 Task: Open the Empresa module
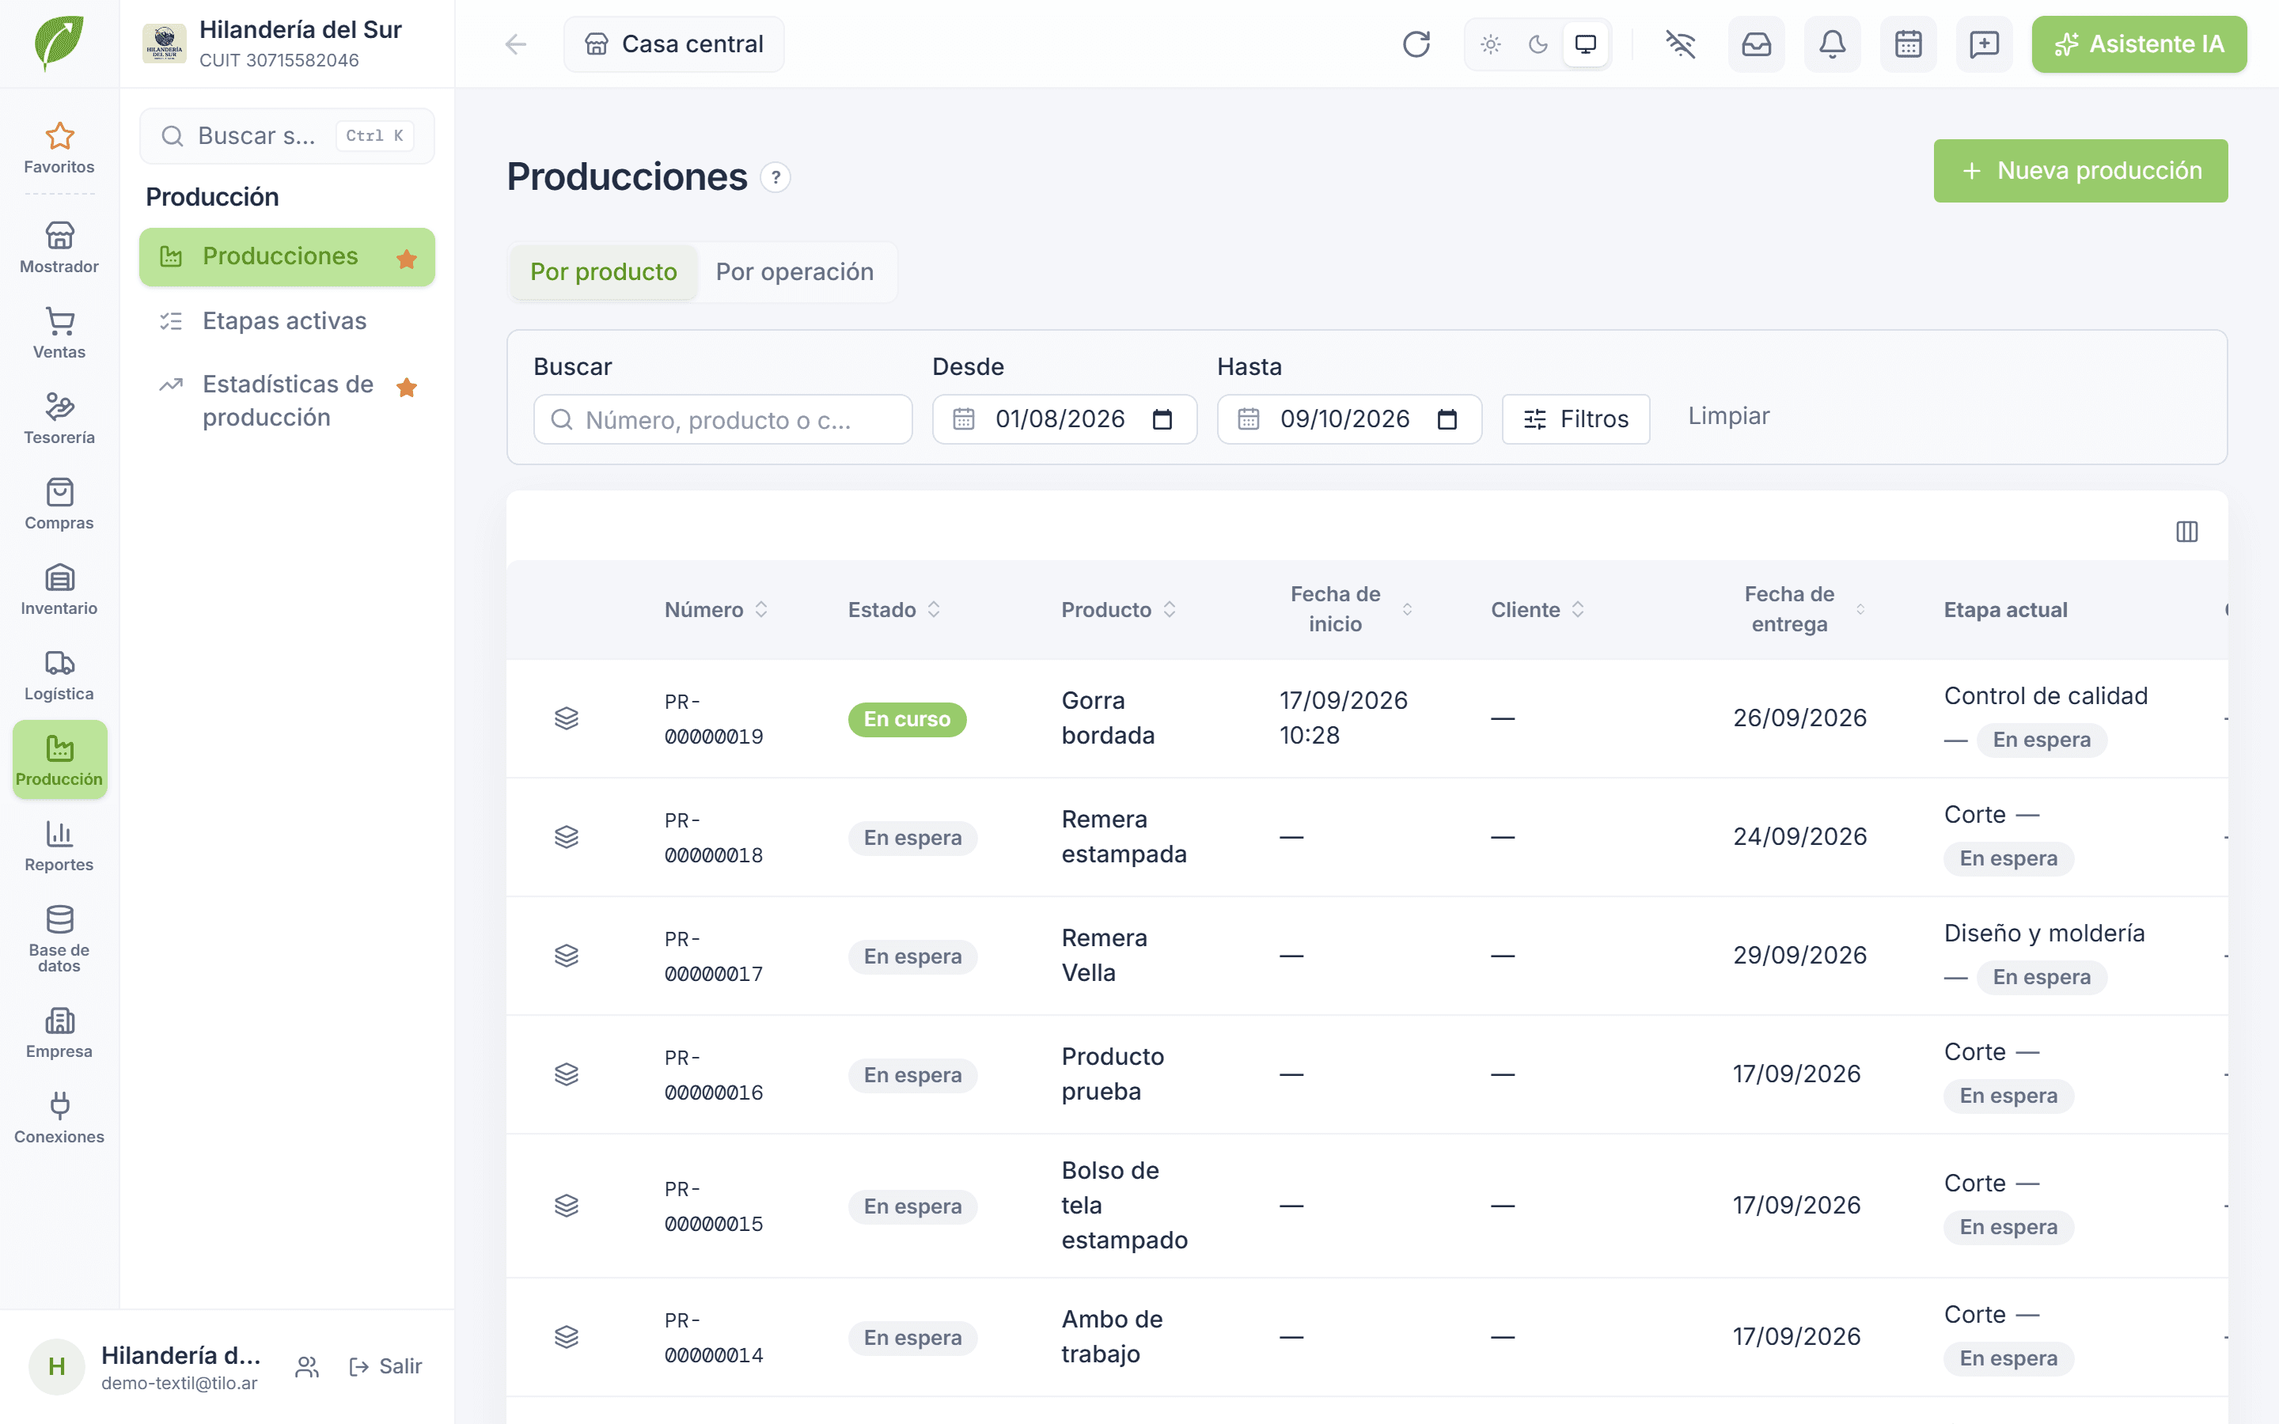tap(59, 1033)
